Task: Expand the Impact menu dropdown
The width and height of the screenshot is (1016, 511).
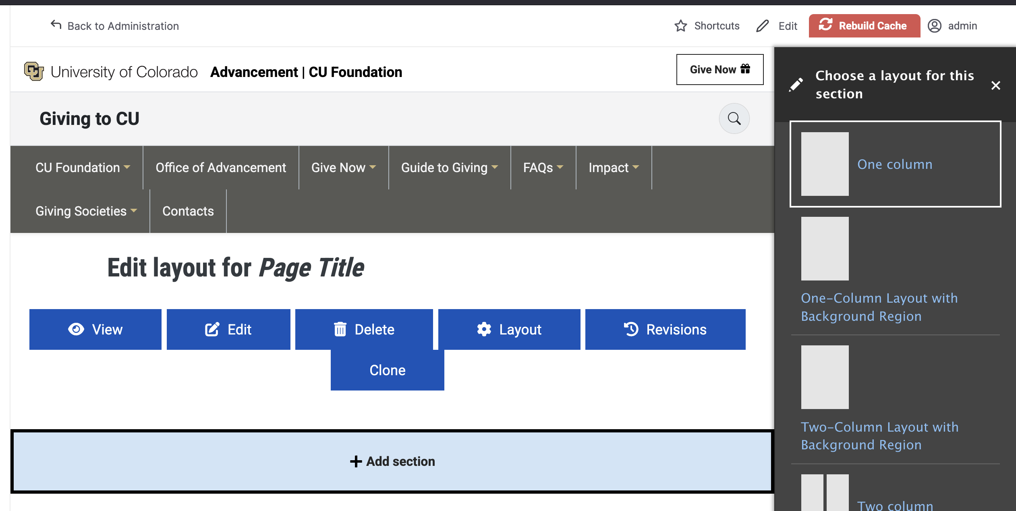Action: point(636,167)
